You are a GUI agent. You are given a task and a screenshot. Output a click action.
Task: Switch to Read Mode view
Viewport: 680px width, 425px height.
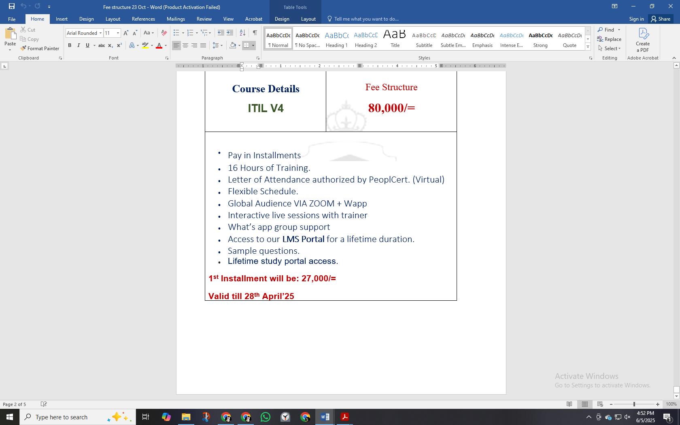[x=569, y=404]
